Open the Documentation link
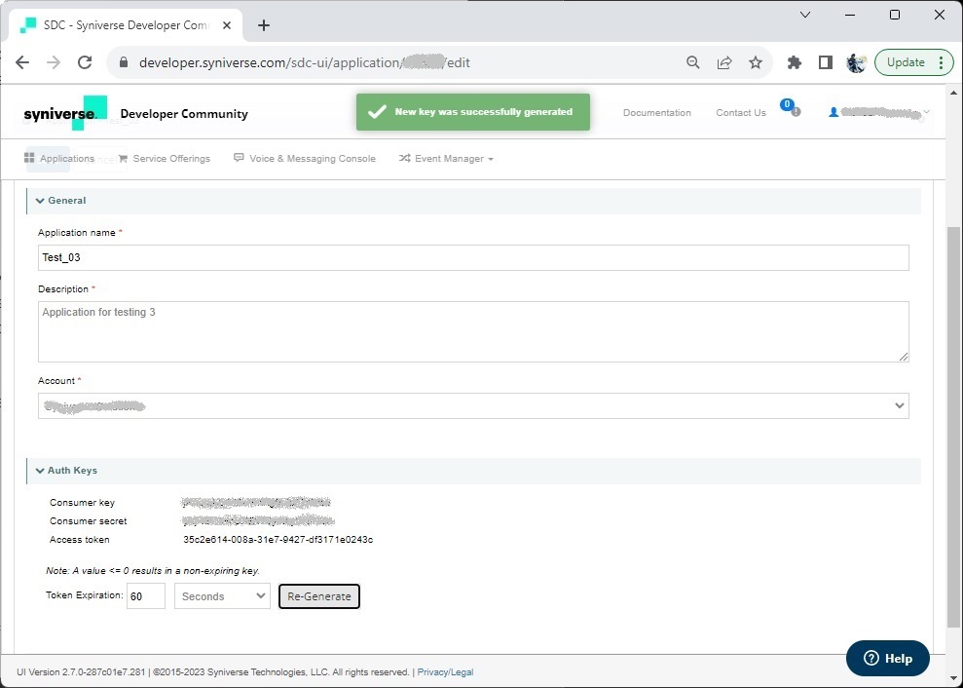Screen dimensions: 963x688 click(656, 112)
